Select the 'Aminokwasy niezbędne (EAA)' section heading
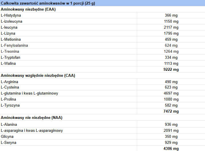 click(x=28, y=9)
